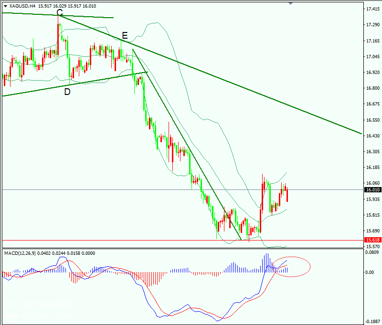Click the 17.165 price scale value

[x=373, y=41]
